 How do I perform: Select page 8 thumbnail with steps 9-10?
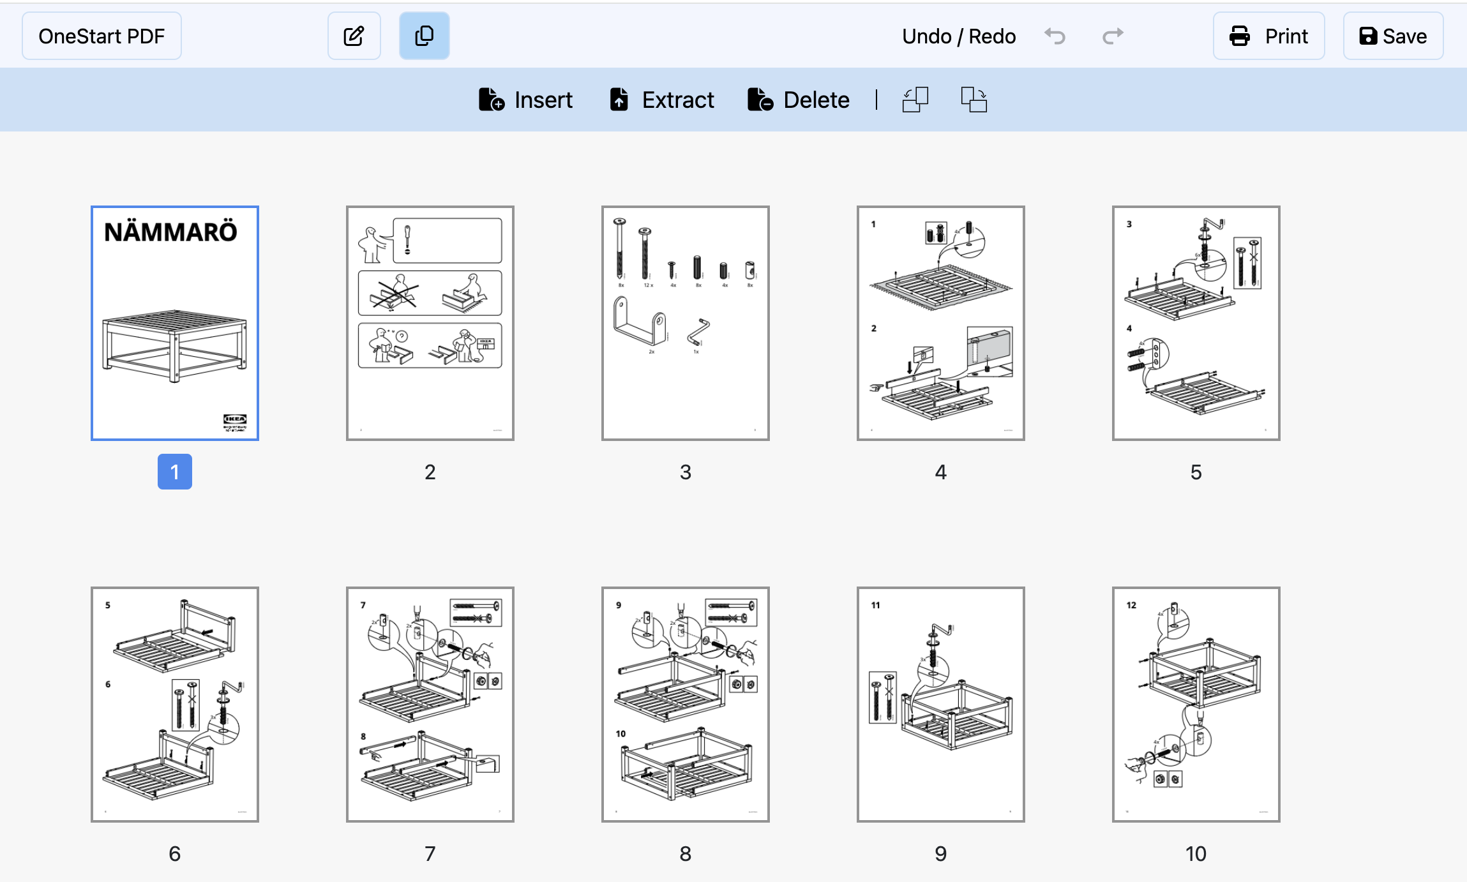click(686, 705)
